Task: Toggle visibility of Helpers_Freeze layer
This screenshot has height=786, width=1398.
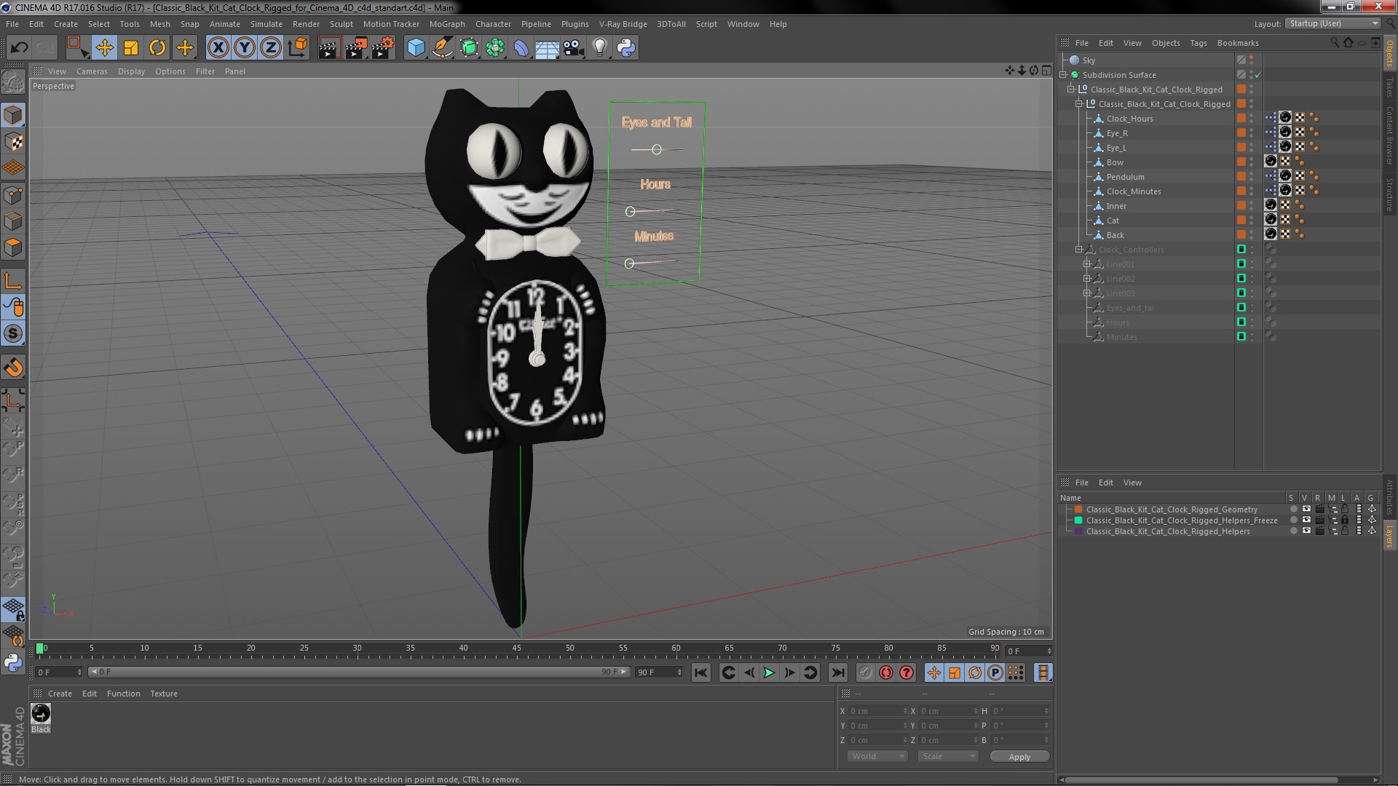Action: point(1306,520)
